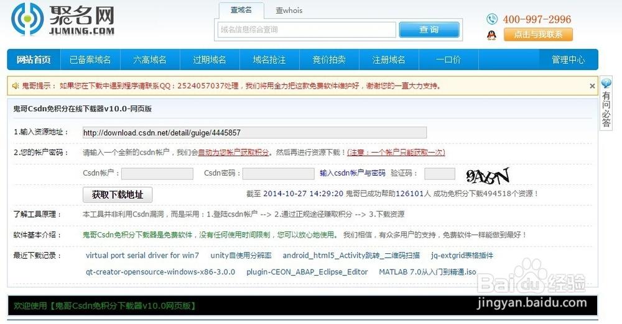This screenshot has width=622, height=324.
Task: Open 六高域名 menu item
Action: [x=150, y=60]
